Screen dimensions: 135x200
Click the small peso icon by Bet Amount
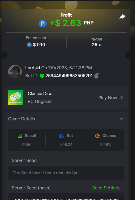point(29,45)
